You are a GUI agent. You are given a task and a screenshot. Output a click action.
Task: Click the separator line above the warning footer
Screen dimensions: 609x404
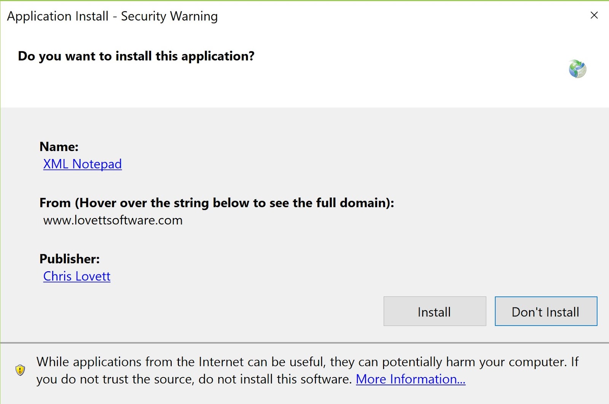(304, 343)
